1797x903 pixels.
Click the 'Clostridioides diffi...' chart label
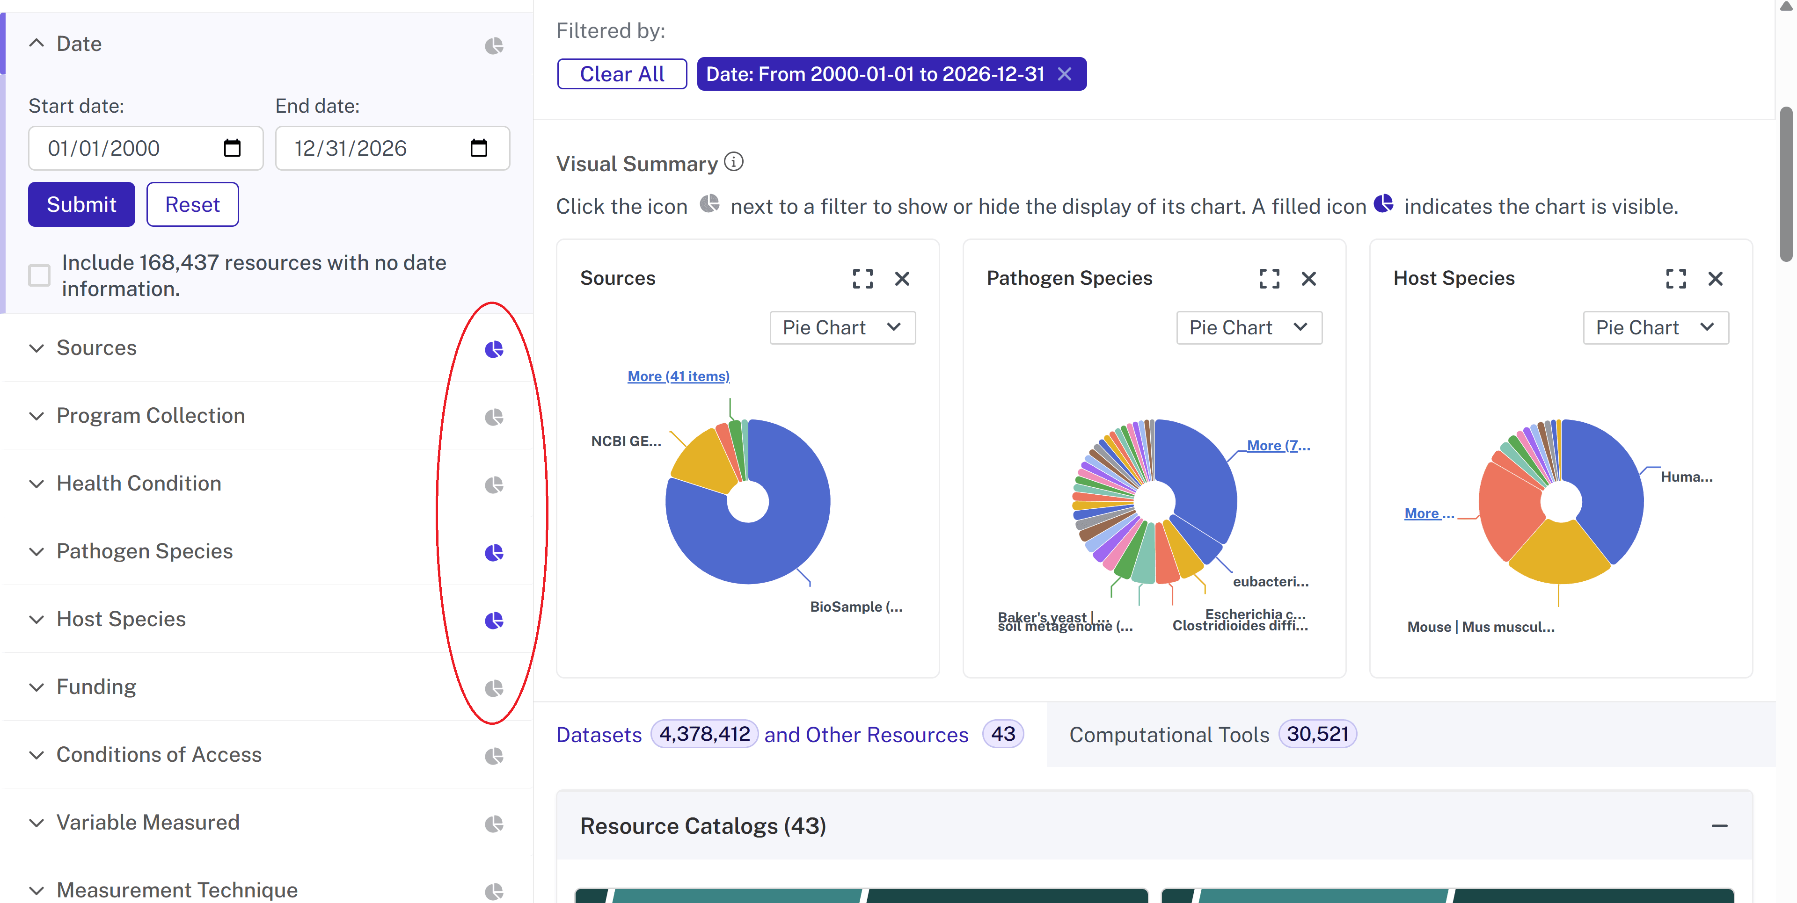(x=1240, y=626)
